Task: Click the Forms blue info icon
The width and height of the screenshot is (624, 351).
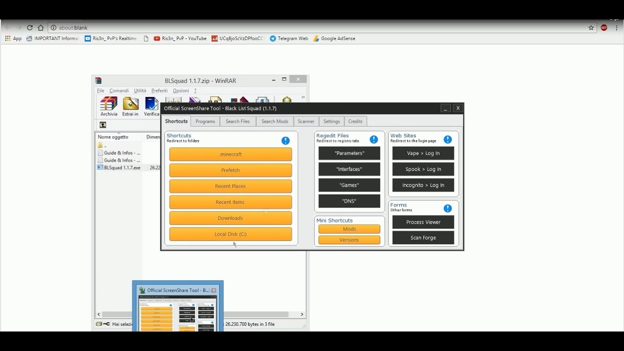Action: click(448, 208)
